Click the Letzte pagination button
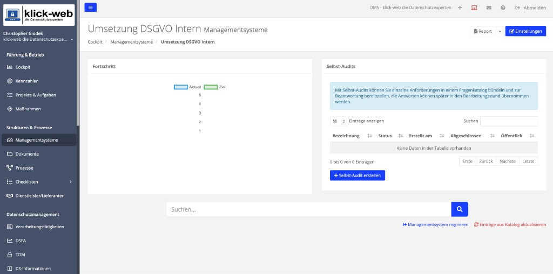The image size is (553, 274). (x=528, y=161)
